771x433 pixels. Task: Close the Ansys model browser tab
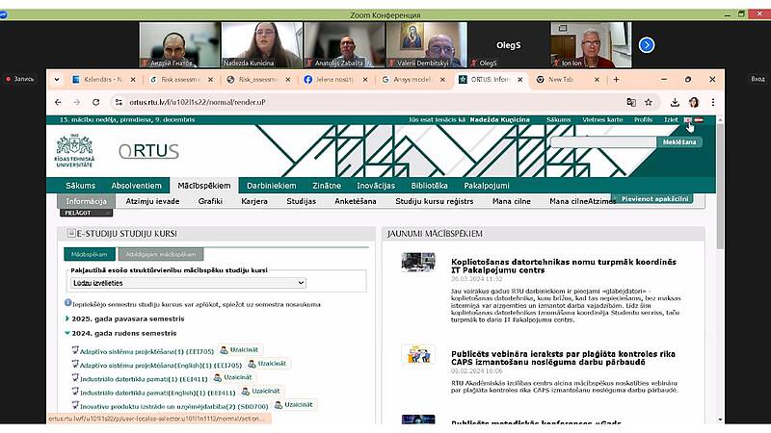pyautogui.click(x=442, y=80)
